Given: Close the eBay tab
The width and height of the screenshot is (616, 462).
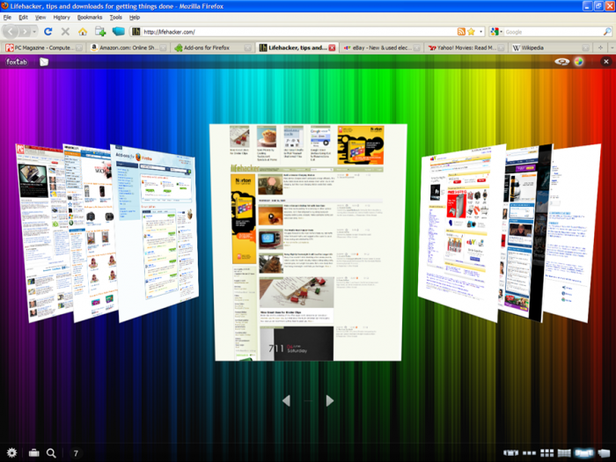Looking at the screenshot, I should 417,48.
